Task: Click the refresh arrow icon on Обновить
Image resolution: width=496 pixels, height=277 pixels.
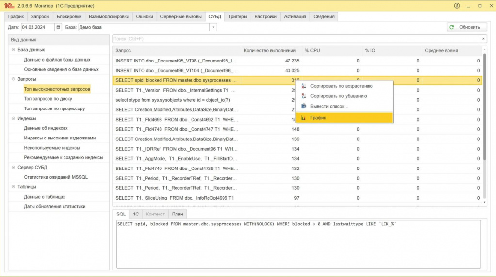Action: [452, 27]
